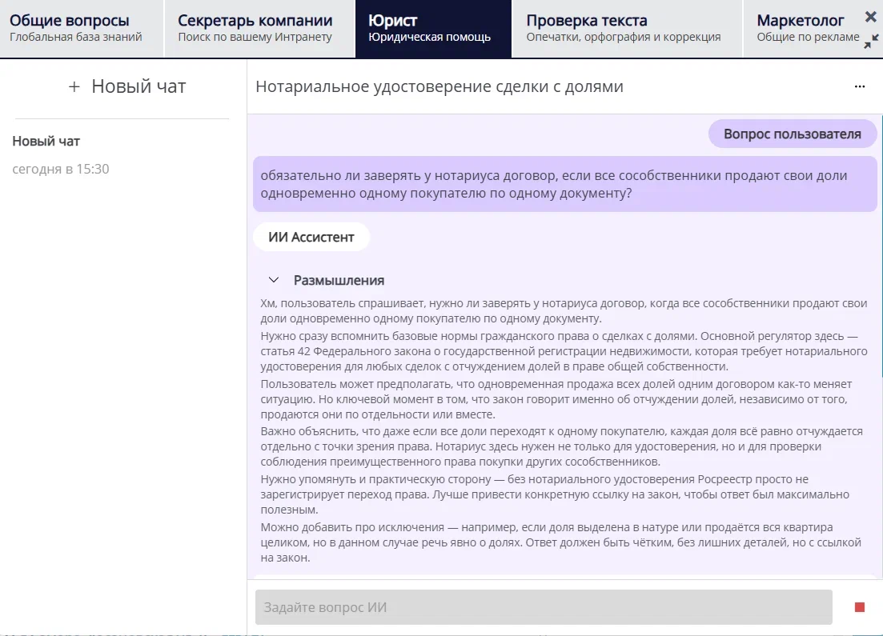Select the Юрист tab
This screenshot has width=883, height=636.
432,29
